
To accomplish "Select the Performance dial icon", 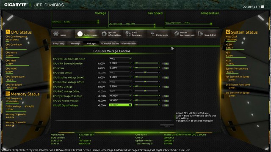I will point(80,34).
